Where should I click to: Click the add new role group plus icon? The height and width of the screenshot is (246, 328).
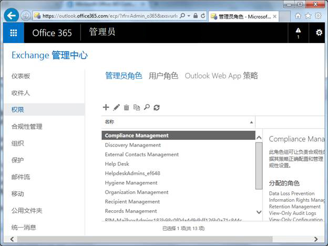click(x=106, y=107)
